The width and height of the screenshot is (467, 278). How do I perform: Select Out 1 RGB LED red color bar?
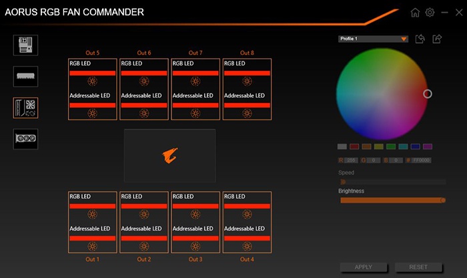92,206
